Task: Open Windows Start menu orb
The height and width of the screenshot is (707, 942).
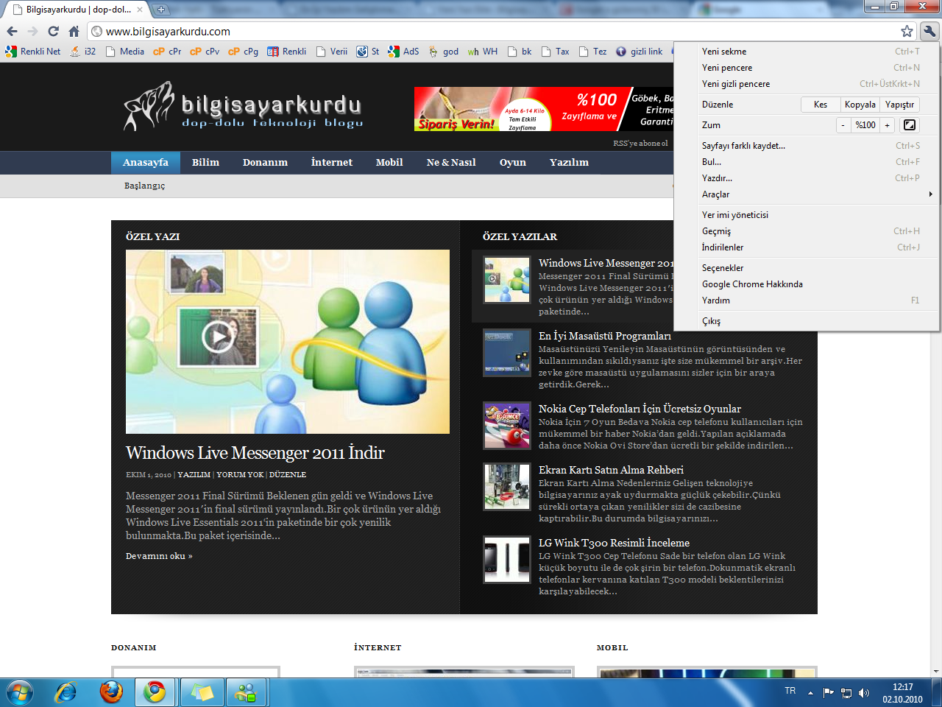Action: [x=19, y=692]
